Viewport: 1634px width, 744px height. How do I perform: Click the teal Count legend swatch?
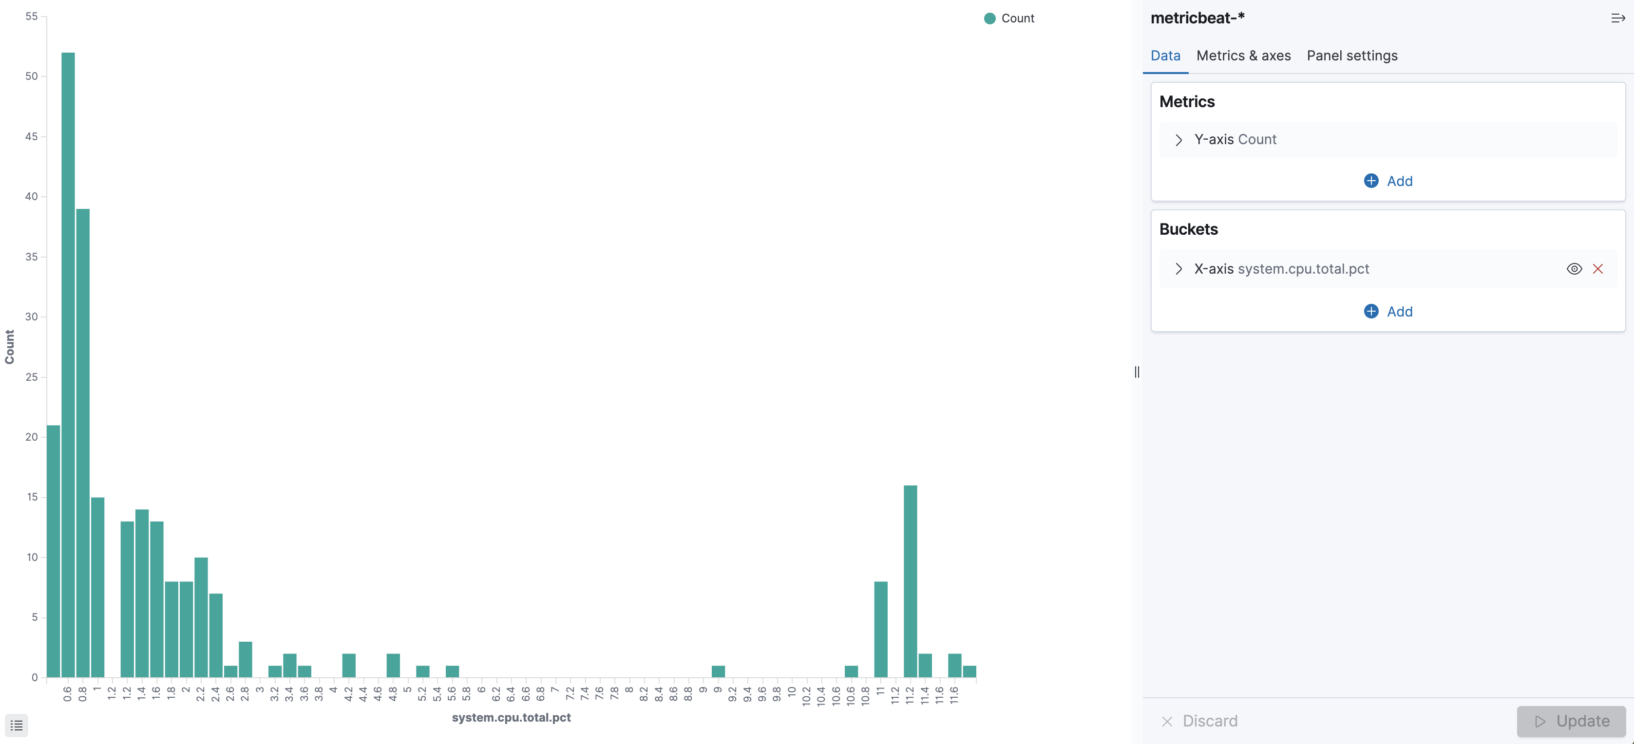[989, 19]
